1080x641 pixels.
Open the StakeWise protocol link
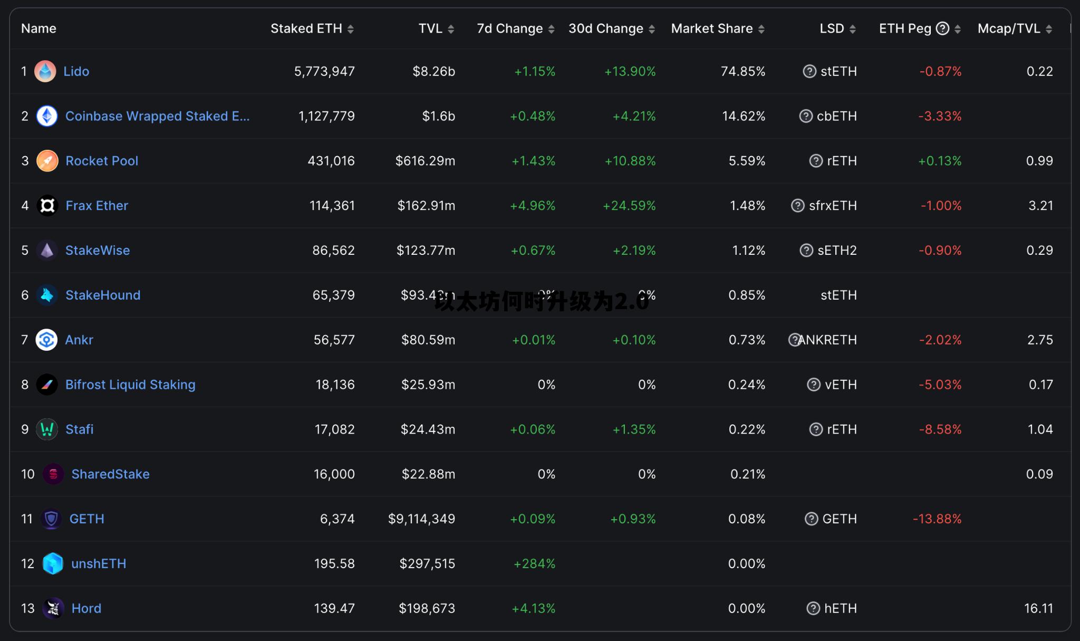[98, 251]
